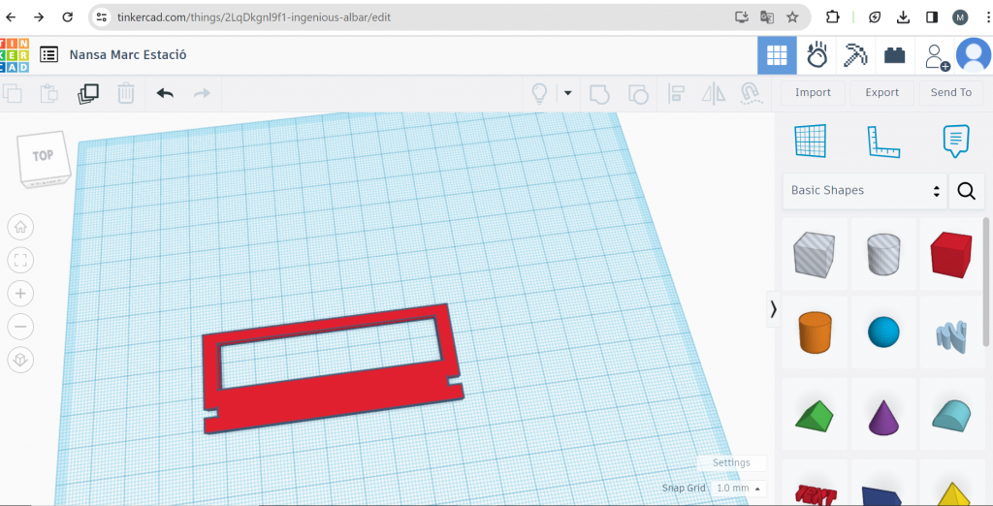Viewport: 993px width, 506px height.
Task: Open the Workplane tool
Action: point(810,142)
